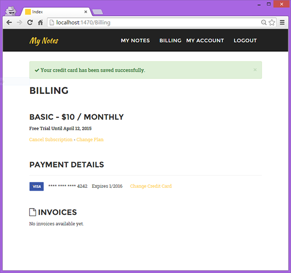The image size is (291, 273).
Task: Minimize the browser window
Action: [259, 4]
